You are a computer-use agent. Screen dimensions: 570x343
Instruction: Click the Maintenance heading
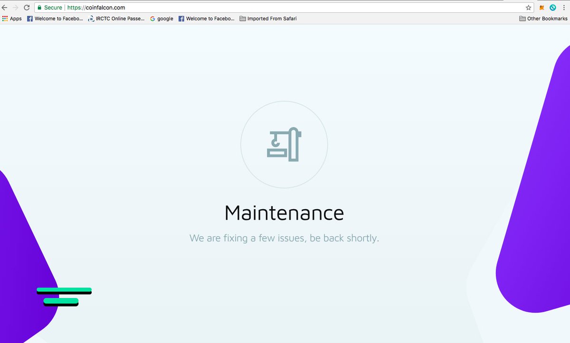click(x=284, y=213)
